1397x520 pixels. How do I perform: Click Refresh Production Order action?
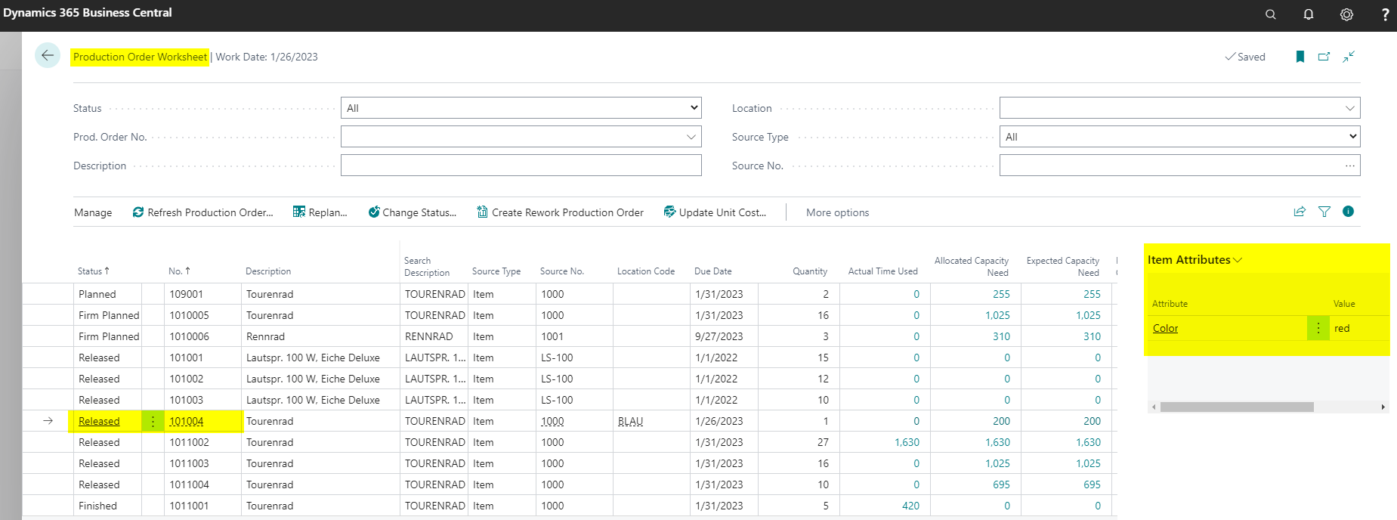coord(202,212)
